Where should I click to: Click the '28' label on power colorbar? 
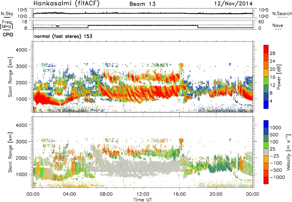click(x=272, y=53)
